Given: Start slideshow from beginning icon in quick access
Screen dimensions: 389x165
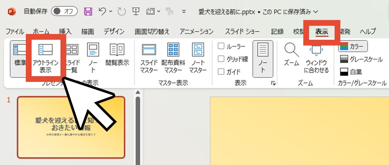Looking at the screenshot, I should 136,12.
